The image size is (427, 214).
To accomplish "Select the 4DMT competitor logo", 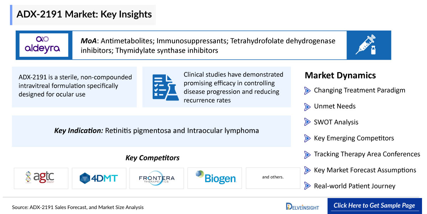I will 99,178.
